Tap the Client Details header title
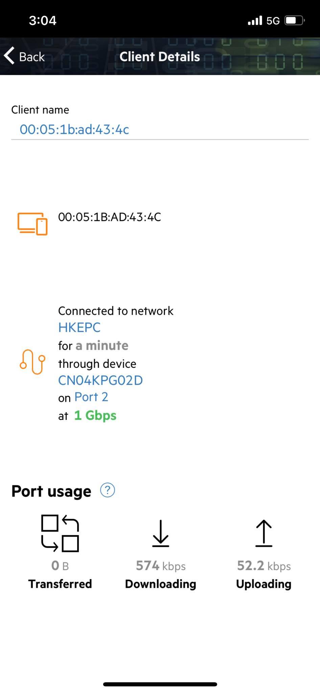This screenshot has height=693, width=320. tap(160, 57)
